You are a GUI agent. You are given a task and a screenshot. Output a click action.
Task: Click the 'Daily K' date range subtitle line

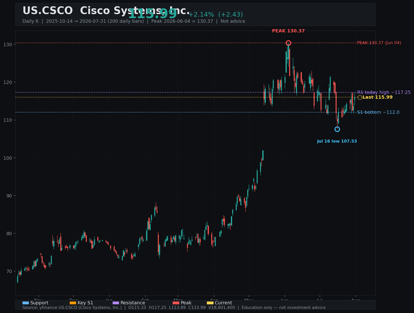pos(134,21)
